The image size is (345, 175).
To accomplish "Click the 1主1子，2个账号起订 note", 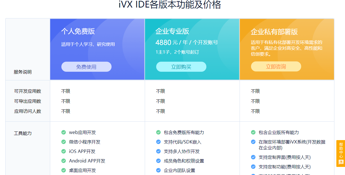I will point(177,52).
